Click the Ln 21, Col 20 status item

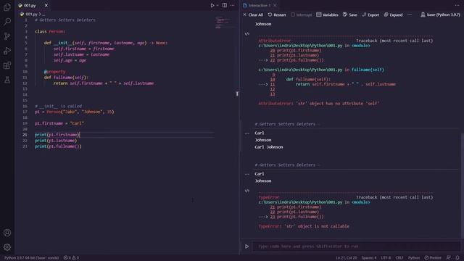tap(347, 258)
